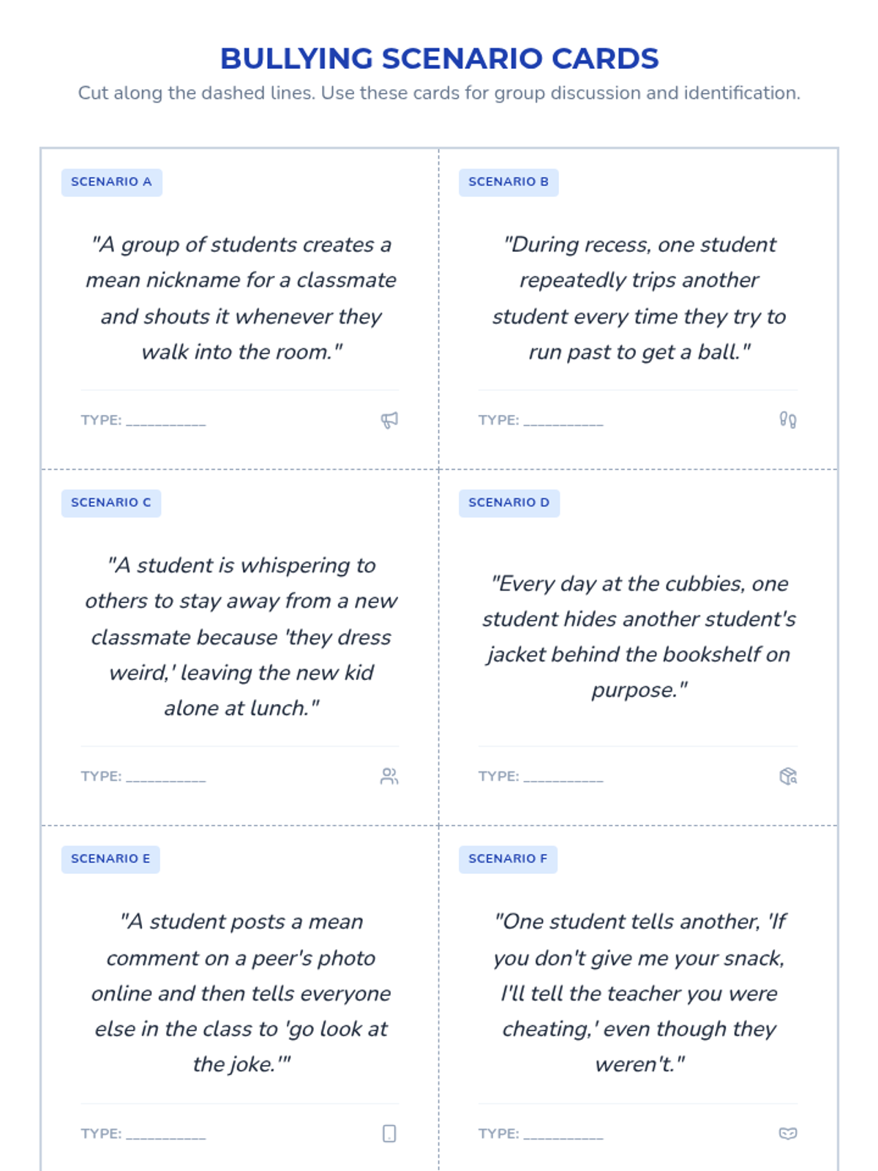Click the people icon on Scenario C
Screen dimensions: 878x1171
tap(389, 777)
